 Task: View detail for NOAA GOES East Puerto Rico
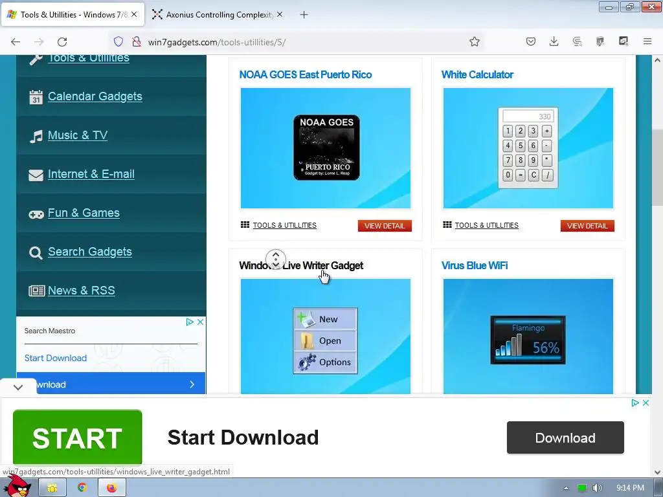(385, 226)
